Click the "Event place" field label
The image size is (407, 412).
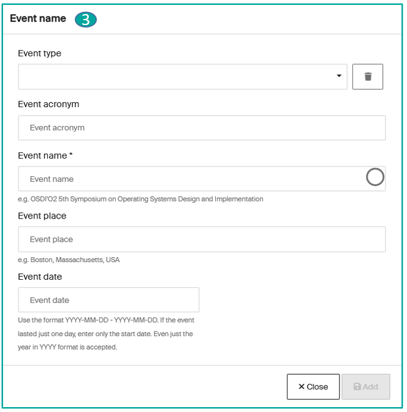pyautogui.click(x=42, y=216)
